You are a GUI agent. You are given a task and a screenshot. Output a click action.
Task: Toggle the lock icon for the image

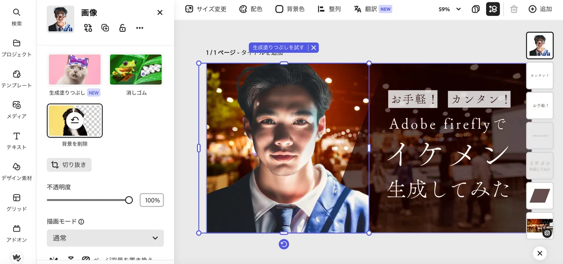coord(122,28)
